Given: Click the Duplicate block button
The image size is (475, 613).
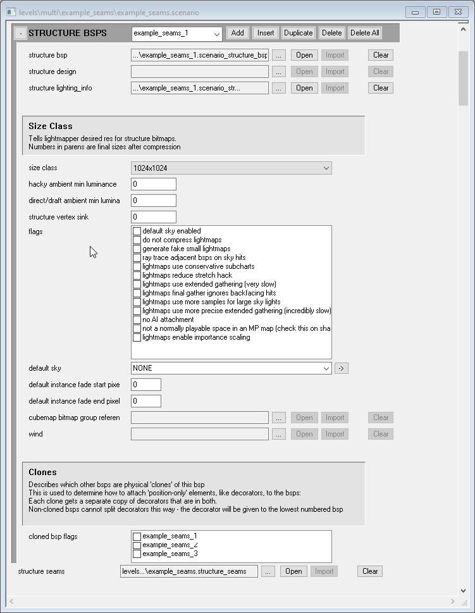Looking at the screenshot, I should click(299, 33).
